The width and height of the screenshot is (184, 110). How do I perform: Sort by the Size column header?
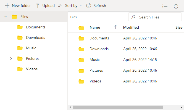point(179,27)
